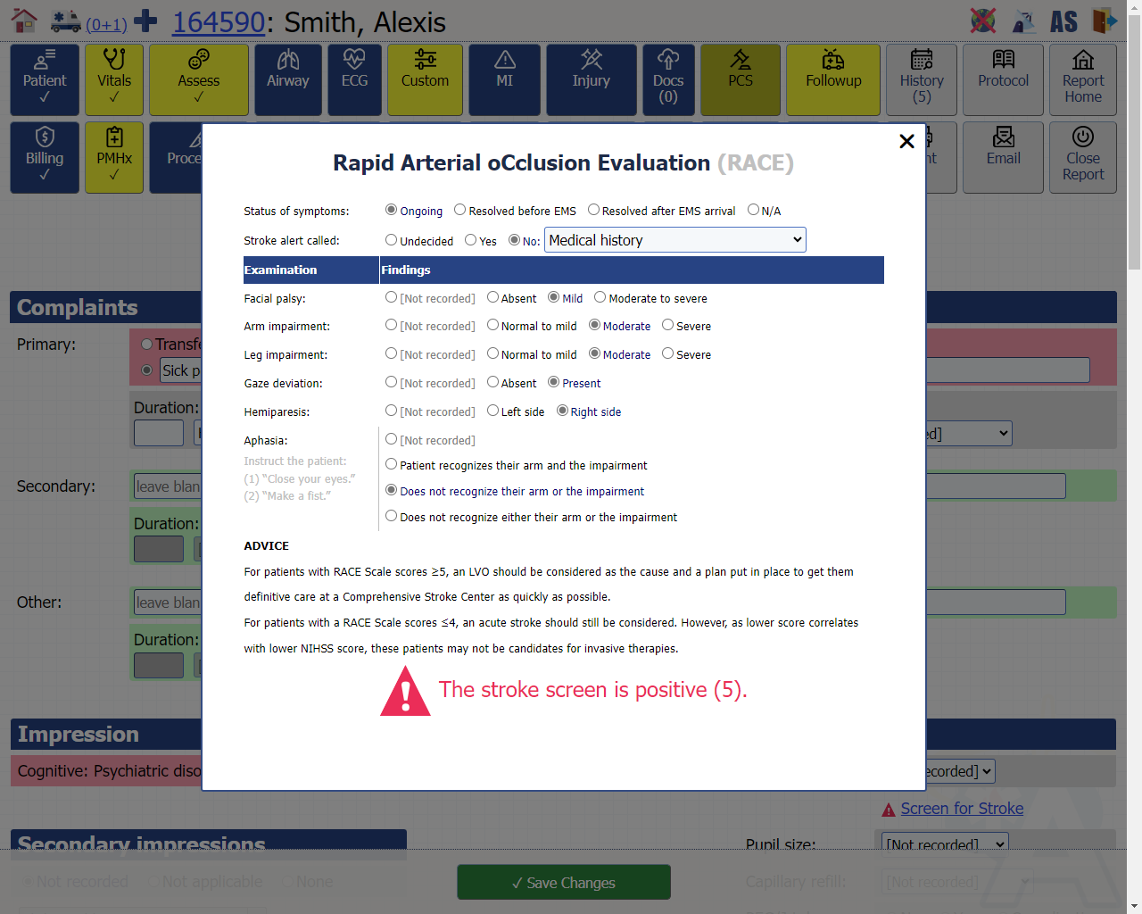Image resolution: width=1142 pixels, height=914 pixels.
Task: Click Save Changes button
Action: point(564,883)
